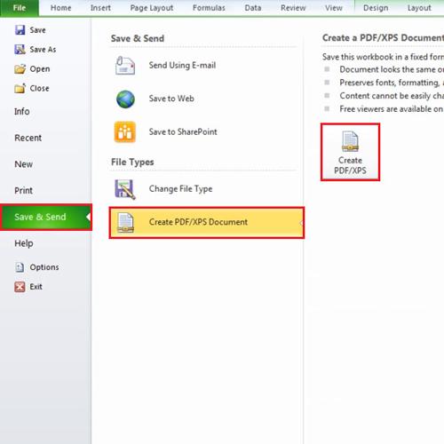Image resolution: width=444 pixels, height=444 pixels.
Task: Click the 'Preserves fonts, formatting' bullet text
Action: [x=392, y=83]
